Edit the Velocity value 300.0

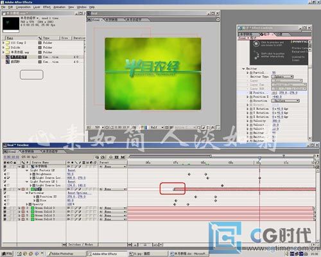(276, 121)
